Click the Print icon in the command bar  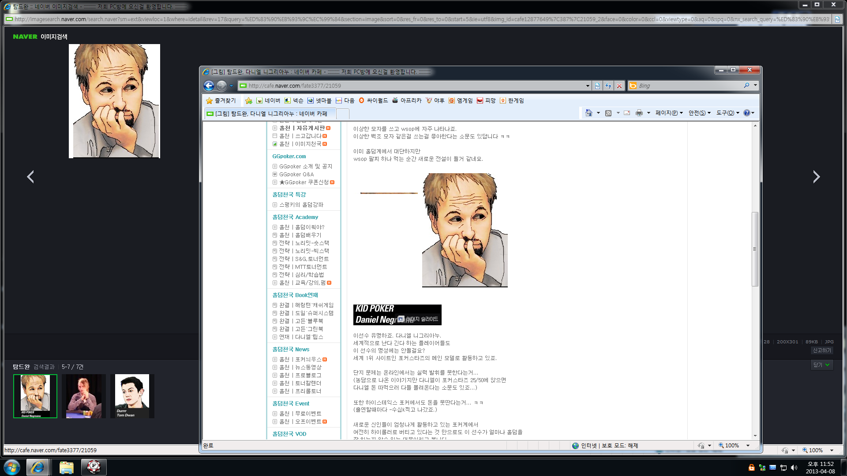coord(639,113)
